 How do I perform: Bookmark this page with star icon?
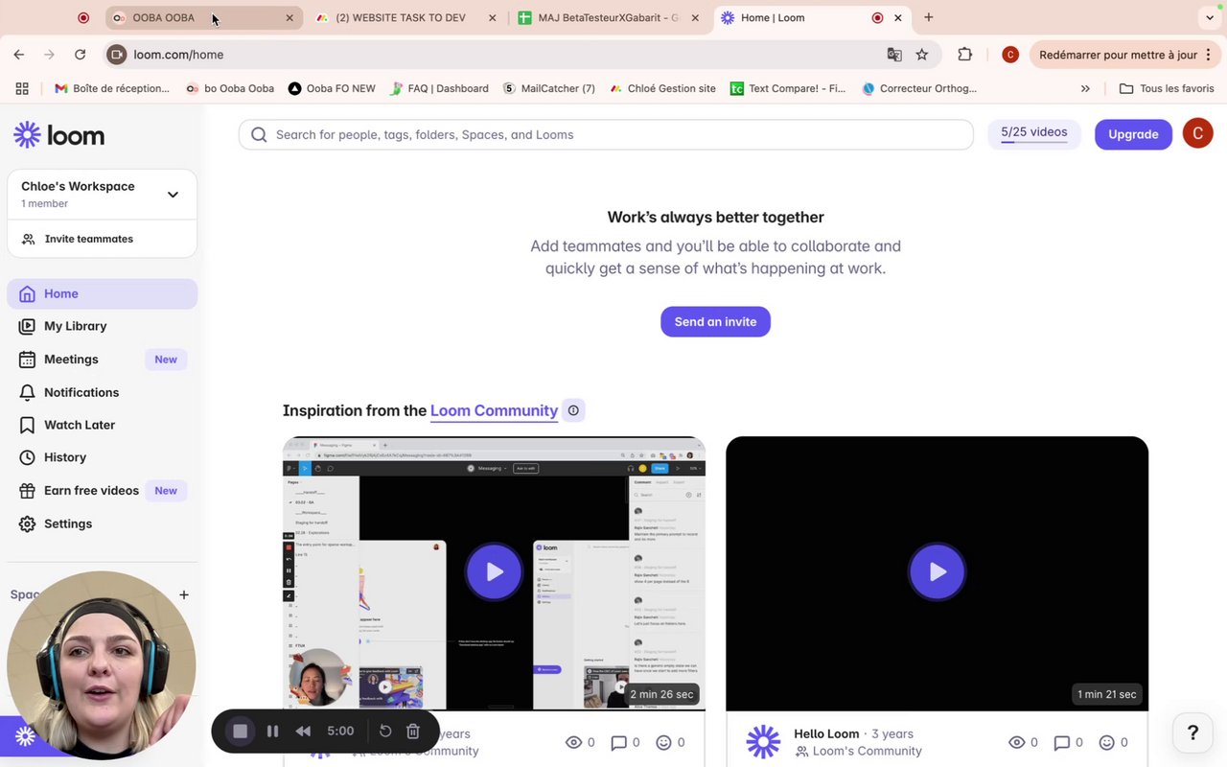click(x=922, y=55)
